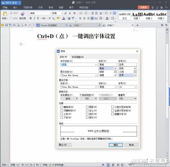Align text right in ribbon
Viewport: 170px width, 167px height.
tap(88, 18)
